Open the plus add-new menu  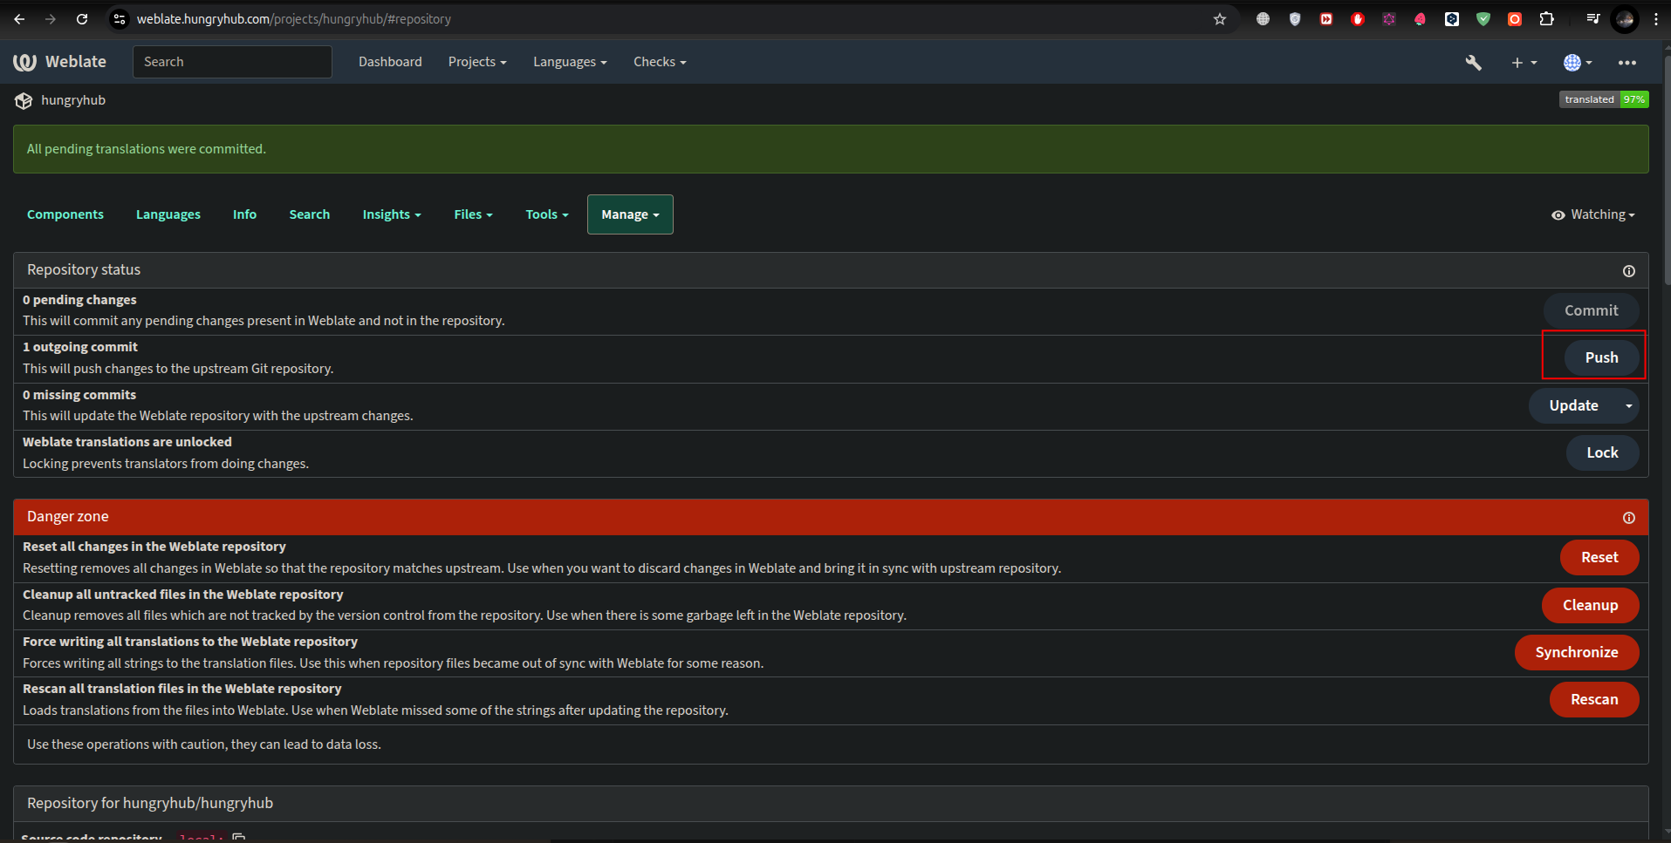pyautogui.click(x=1523, y=63)
